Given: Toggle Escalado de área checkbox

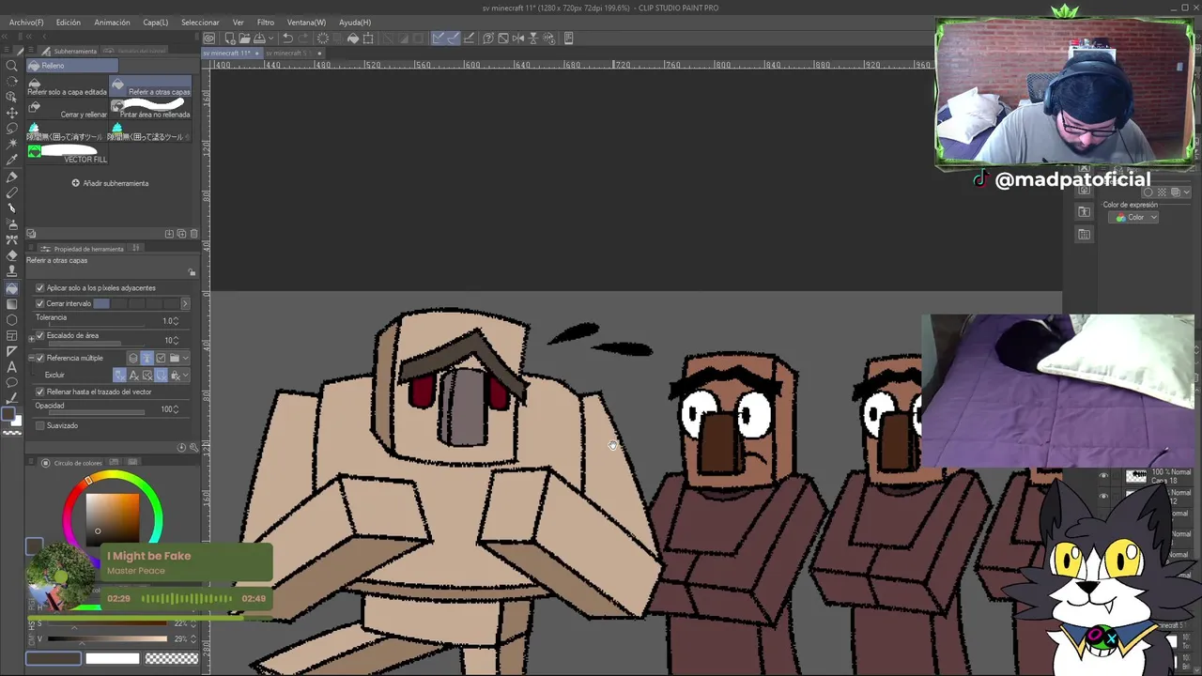Looking at the screenshot, I should tap(39, 335).
